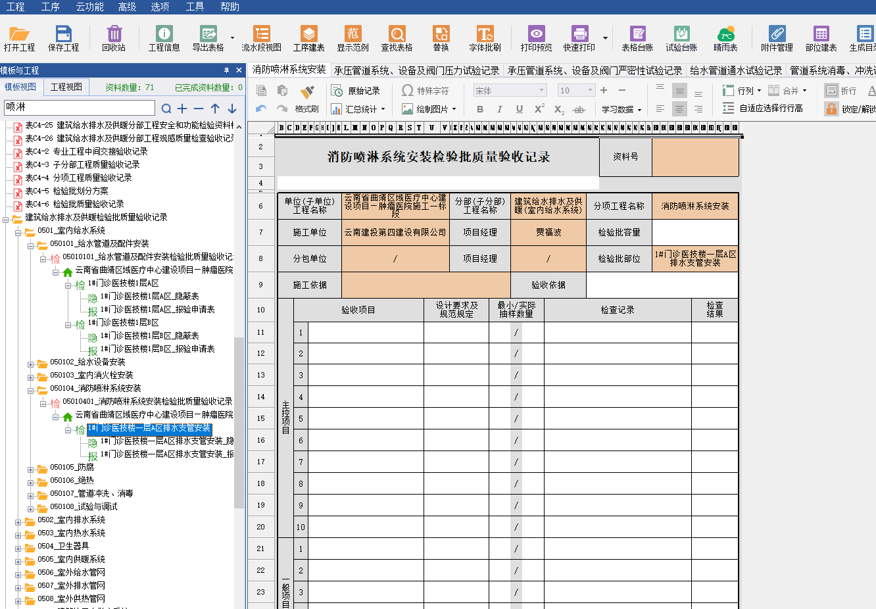Switch to 给水管道通水试验记录 tab

tap(736, 70)
